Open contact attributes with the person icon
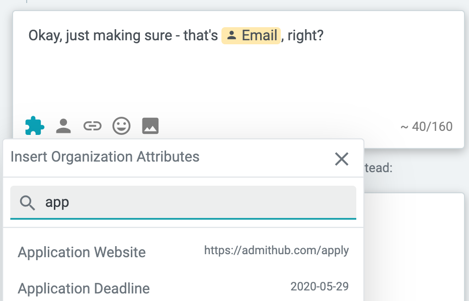Image resolution: width=469 pixels, height=301 pixels. coord(63,125)
